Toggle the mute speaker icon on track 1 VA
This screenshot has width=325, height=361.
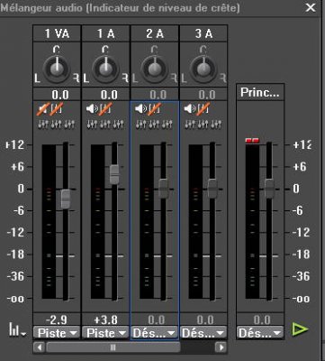(42, 109)
